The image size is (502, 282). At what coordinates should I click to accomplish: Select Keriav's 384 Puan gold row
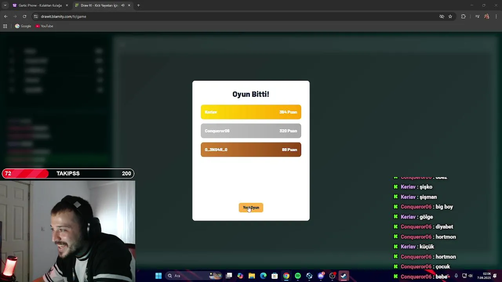(x=251, y=112)
